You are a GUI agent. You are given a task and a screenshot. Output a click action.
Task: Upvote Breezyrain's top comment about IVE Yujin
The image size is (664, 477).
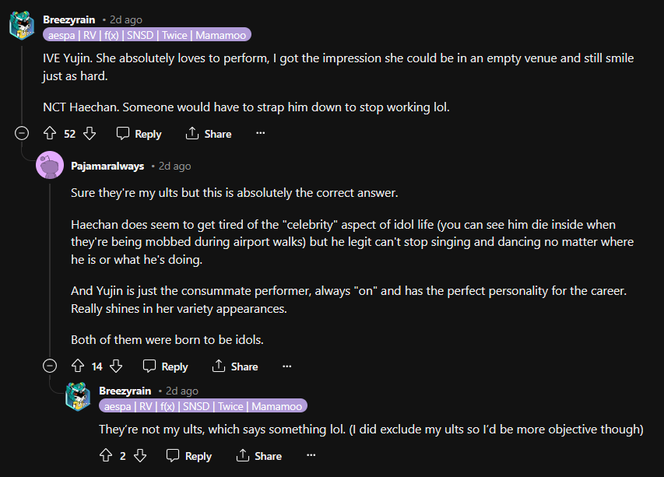point(50,134)
